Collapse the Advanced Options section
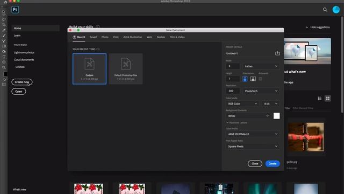The width and height of the screenshot is (344, 194). coord(236,122)
